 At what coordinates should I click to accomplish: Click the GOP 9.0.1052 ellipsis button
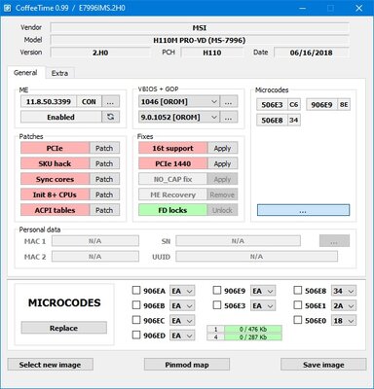pos(228,117)
